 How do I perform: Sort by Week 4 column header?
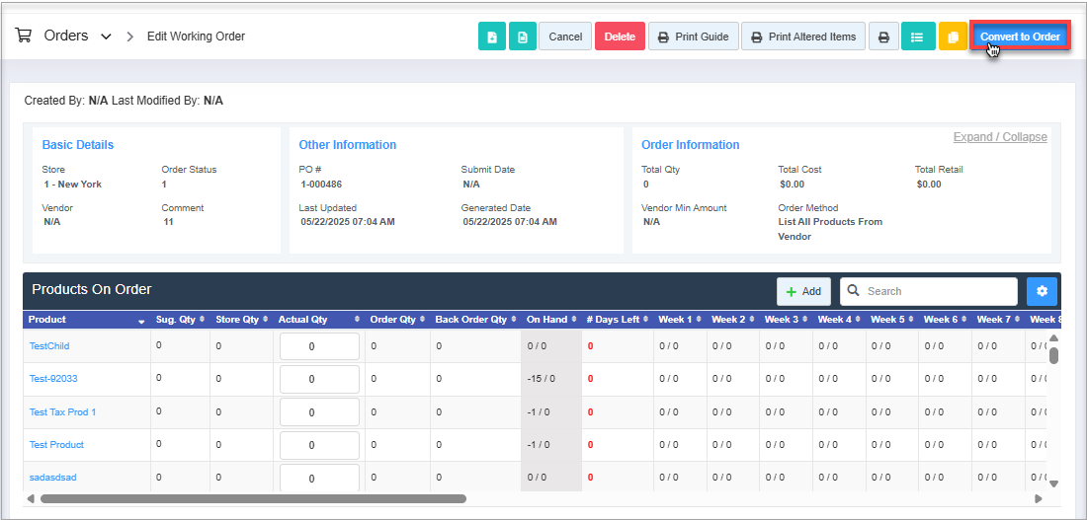pyautogui.click(x=839, y=319)
